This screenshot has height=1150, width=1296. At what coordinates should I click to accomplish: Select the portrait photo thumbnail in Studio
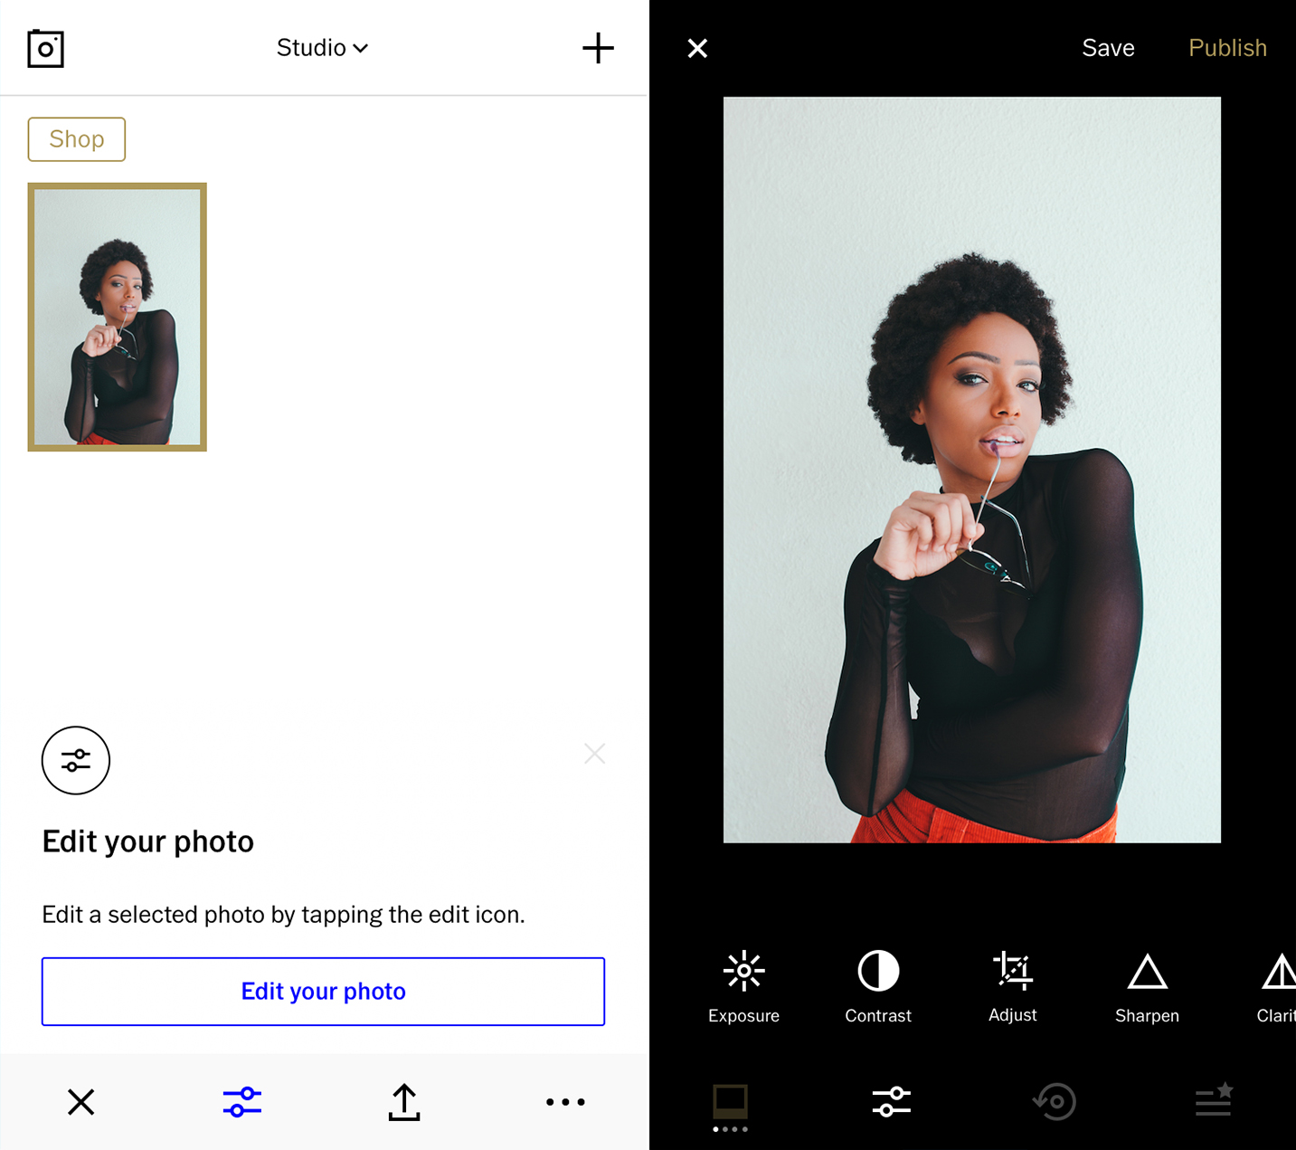[118, 317]
